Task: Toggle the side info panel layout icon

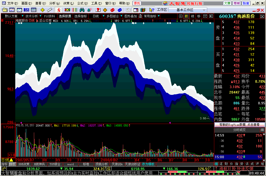Action: click(136, 10)
